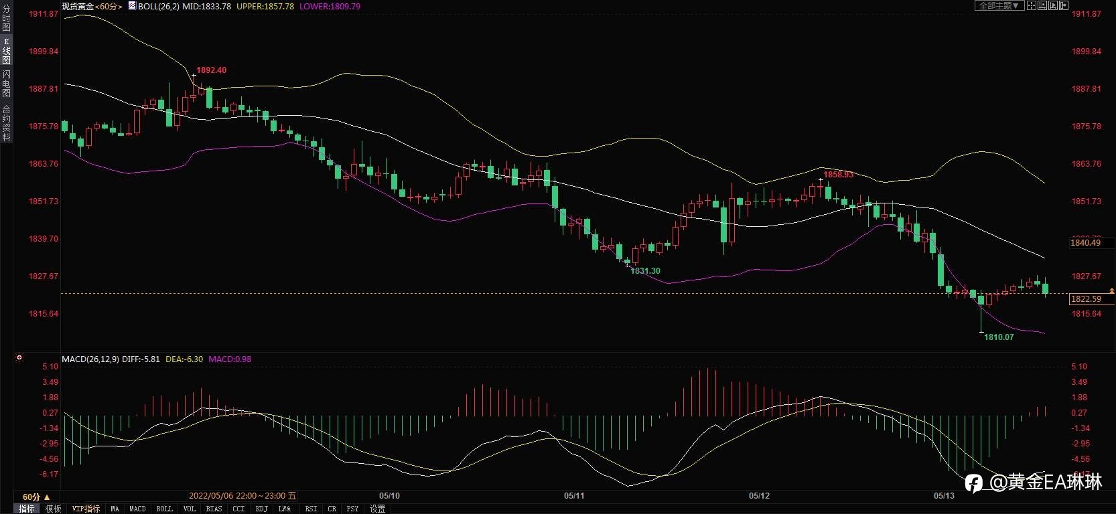Apply the KDJ indicator

261,509
